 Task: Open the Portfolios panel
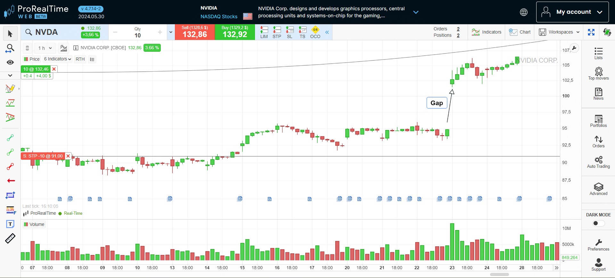click(598, 121)
